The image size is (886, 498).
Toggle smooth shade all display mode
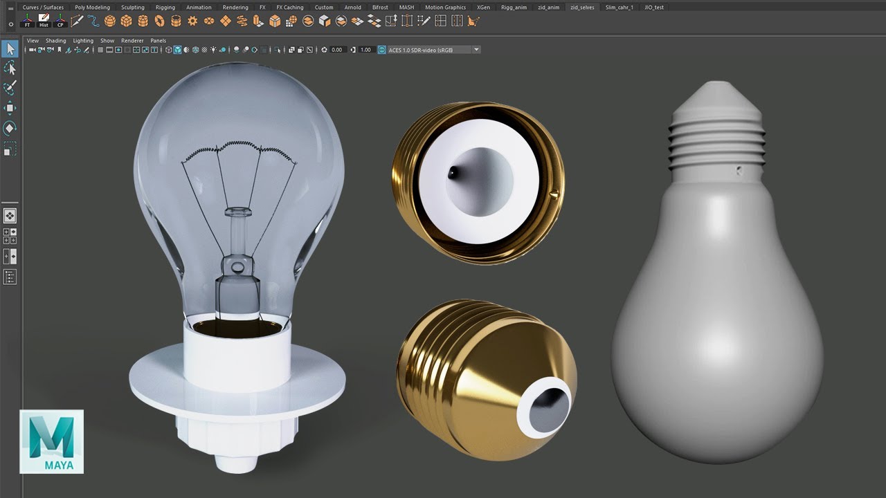coord(177,50)
